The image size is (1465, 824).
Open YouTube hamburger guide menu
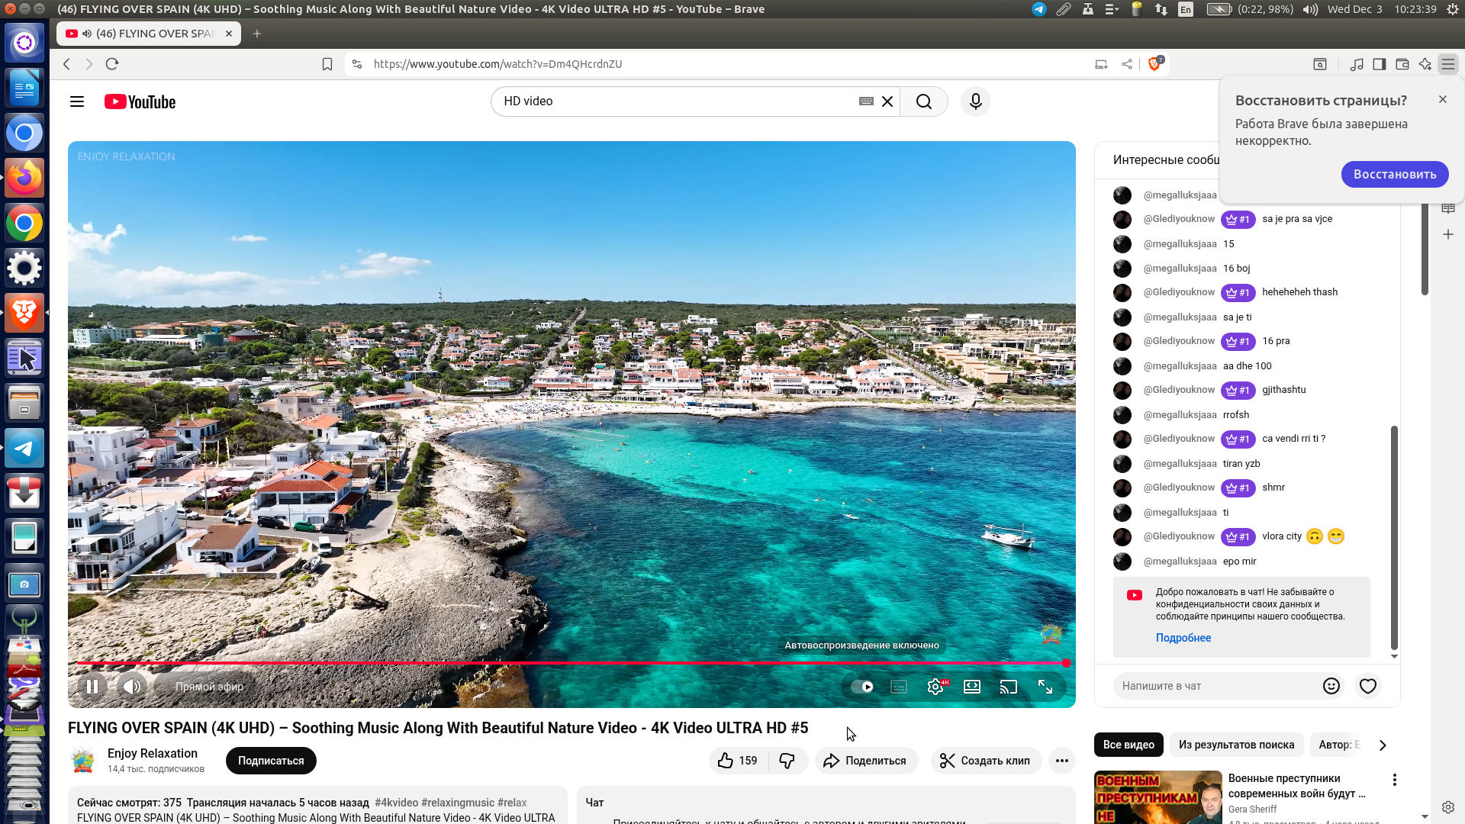coord(77,101)
